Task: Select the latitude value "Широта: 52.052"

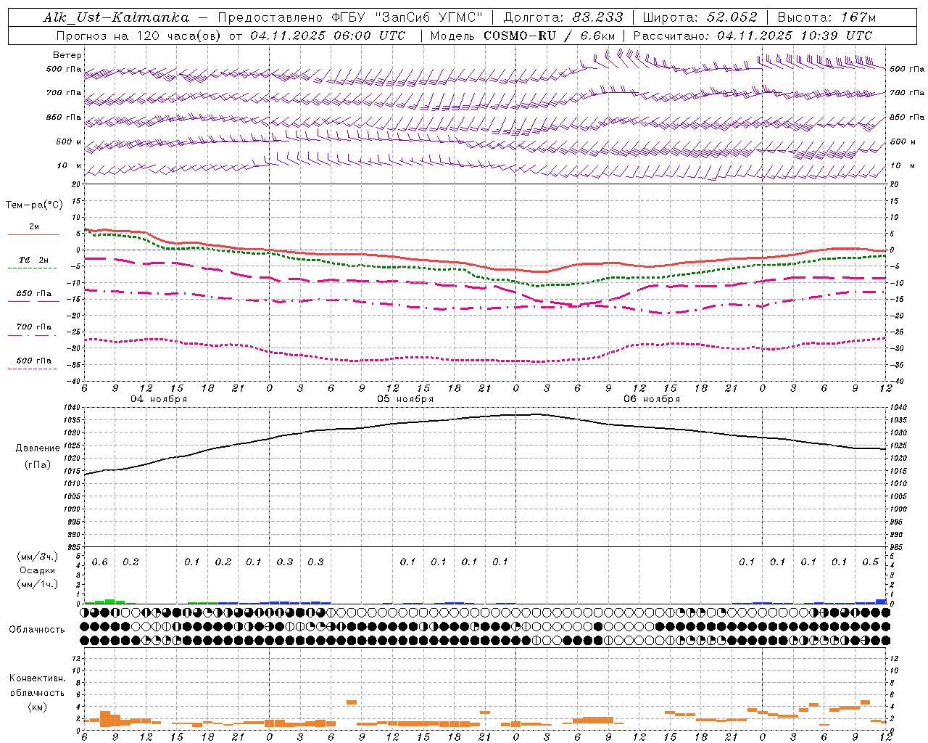Action: (700, 17)
